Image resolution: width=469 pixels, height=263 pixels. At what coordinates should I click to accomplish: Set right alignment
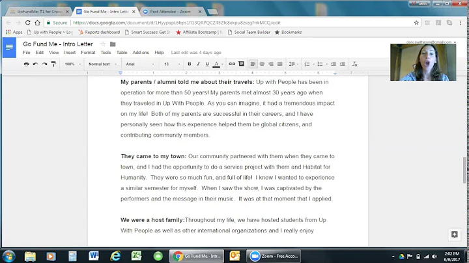(x=271, y=64)
